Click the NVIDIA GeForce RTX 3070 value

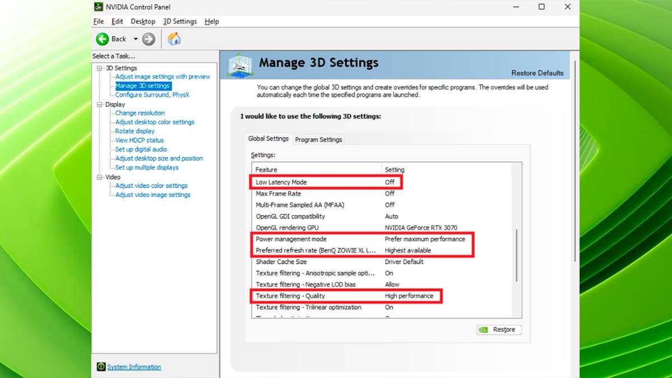click(421, 228)
